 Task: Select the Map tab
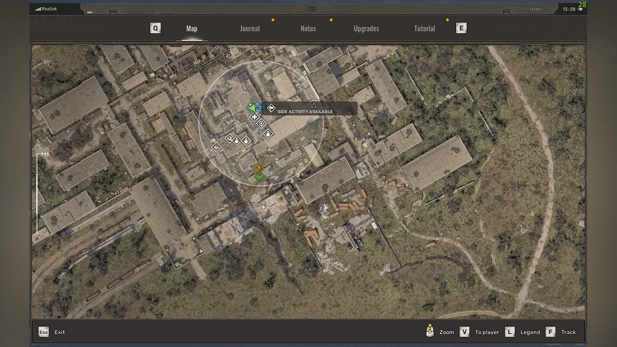(192, 29)
